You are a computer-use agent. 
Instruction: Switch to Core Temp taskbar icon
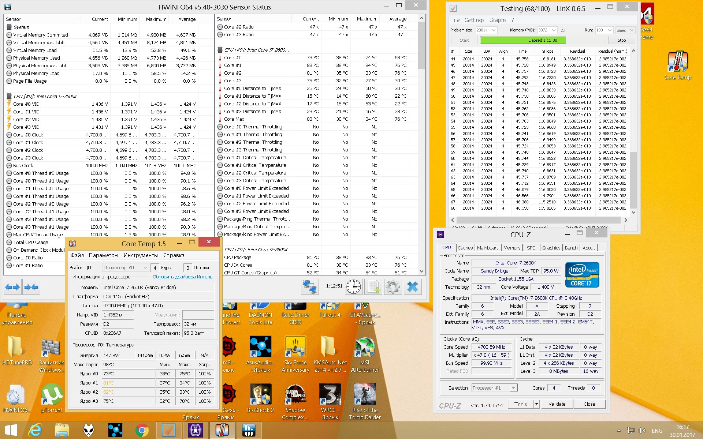pos(222,430)
